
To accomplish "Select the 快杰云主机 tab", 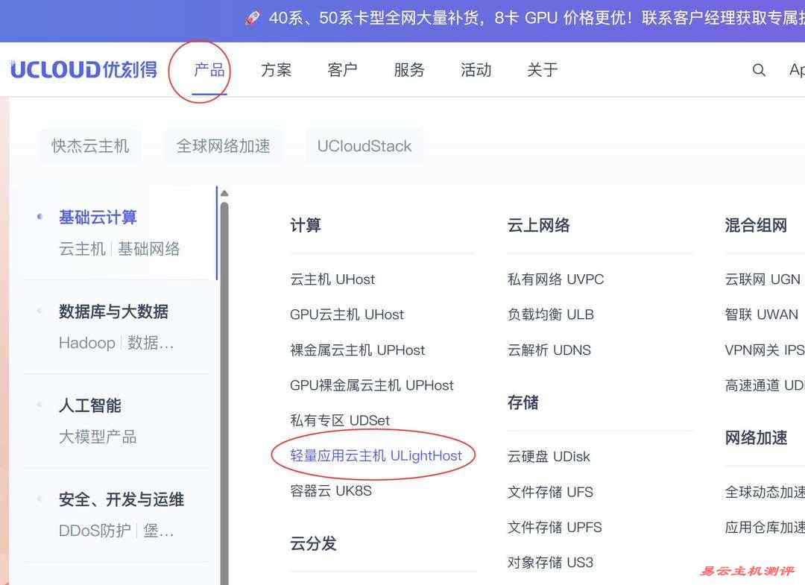I will [90, 145].
